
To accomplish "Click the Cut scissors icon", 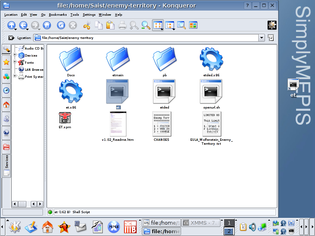I will tap(87, 25).
